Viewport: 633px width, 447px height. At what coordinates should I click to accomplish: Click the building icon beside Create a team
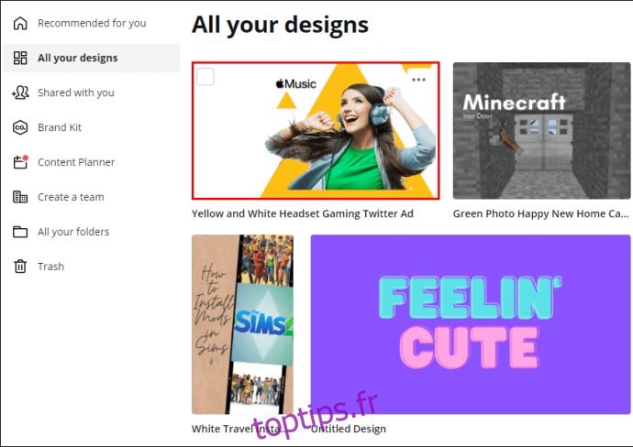point(20,197)
